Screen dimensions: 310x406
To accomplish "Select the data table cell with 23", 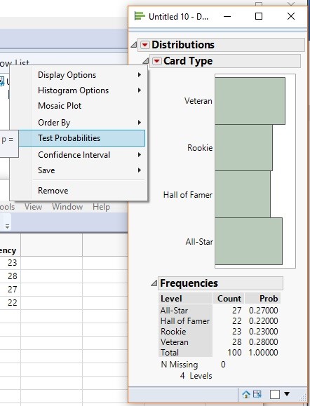I will 10,263.
